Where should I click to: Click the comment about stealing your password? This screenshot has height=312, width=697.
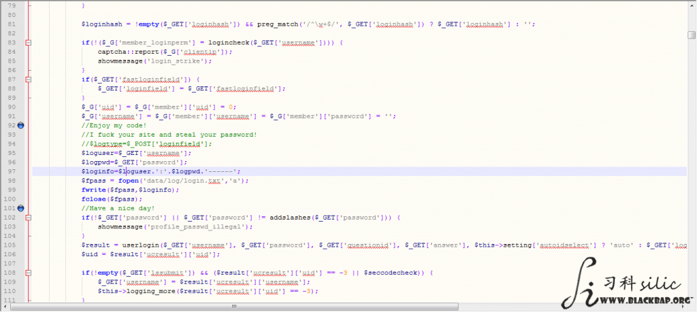click(169, 135)
